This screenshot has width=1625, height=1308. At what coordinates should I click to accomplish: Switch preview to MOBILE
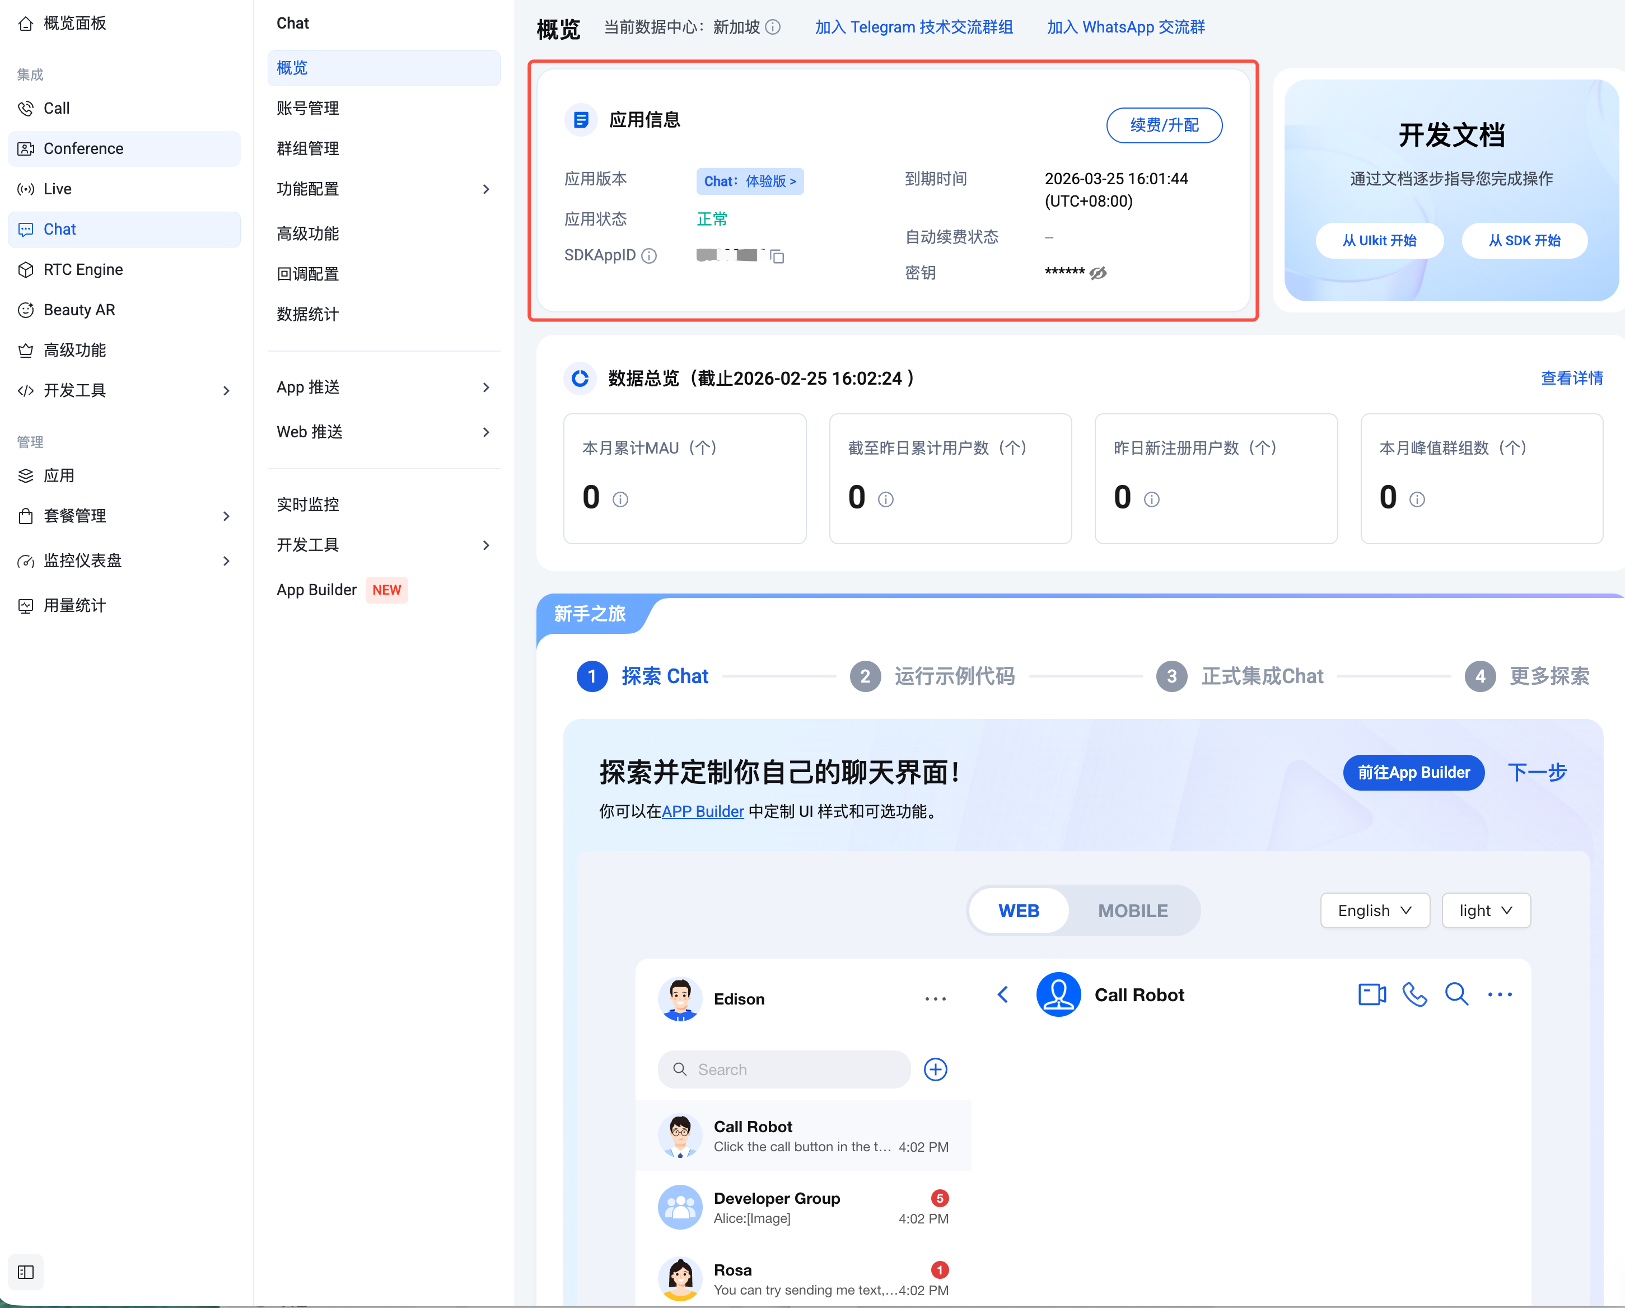point(1132,910)
